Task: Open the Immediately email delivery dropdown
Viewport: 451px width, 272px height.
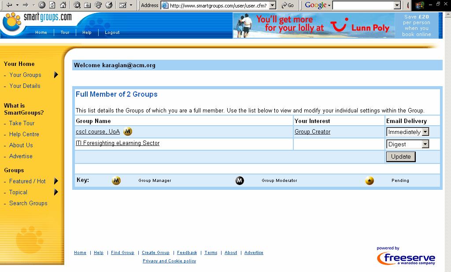Action: (x=407, y=132)
